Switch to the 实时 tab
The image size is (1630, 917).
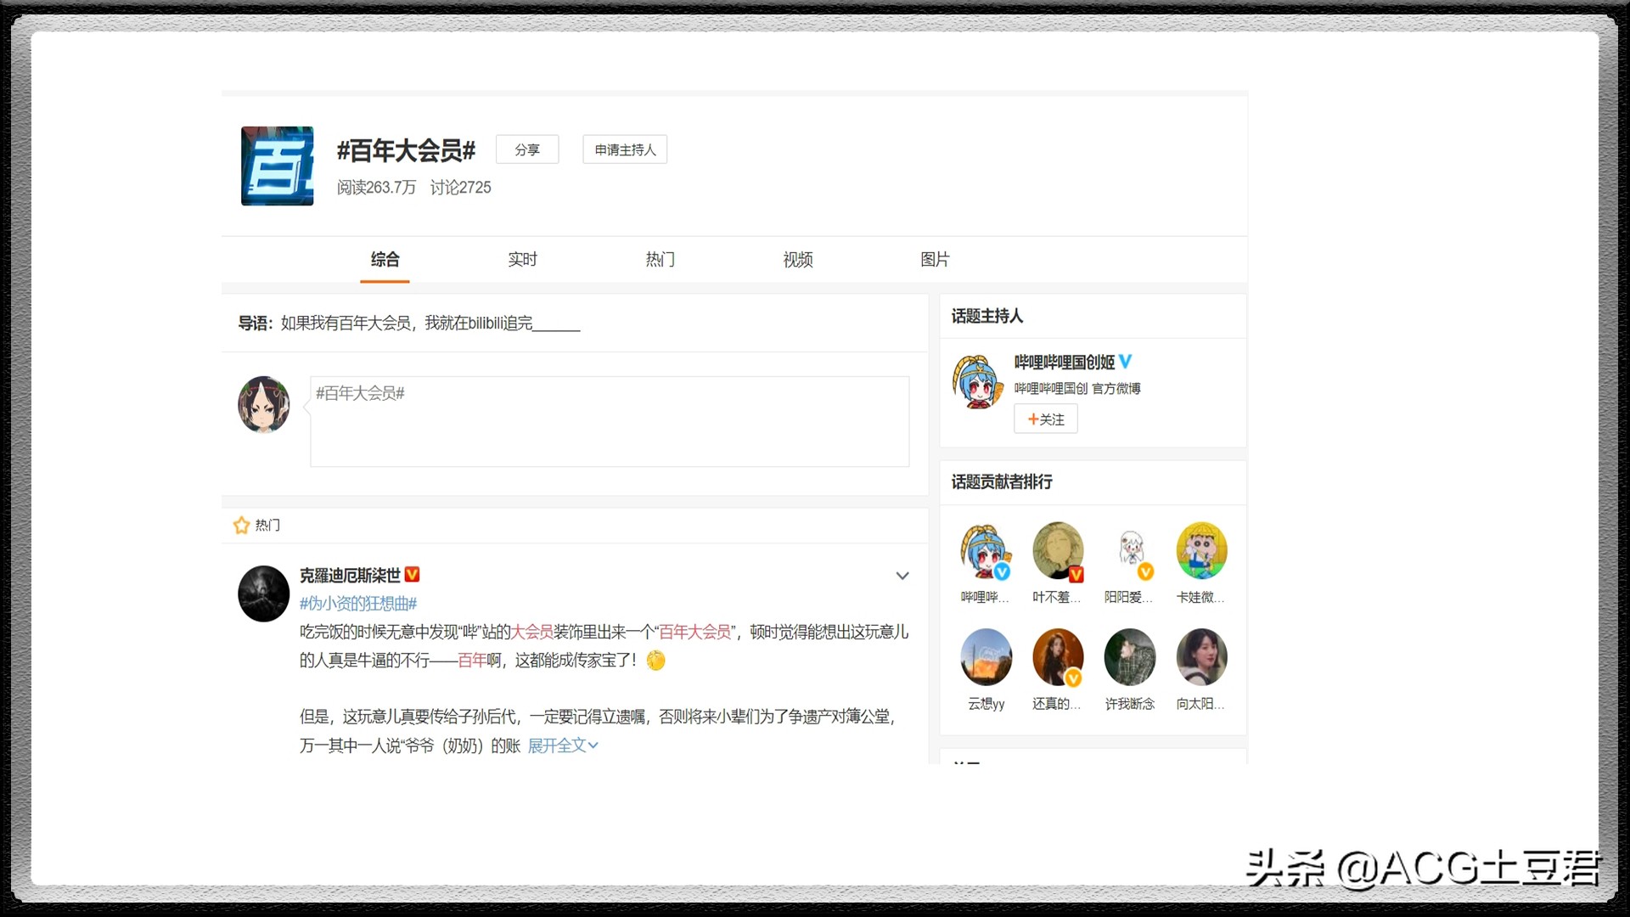coord(522,260)
